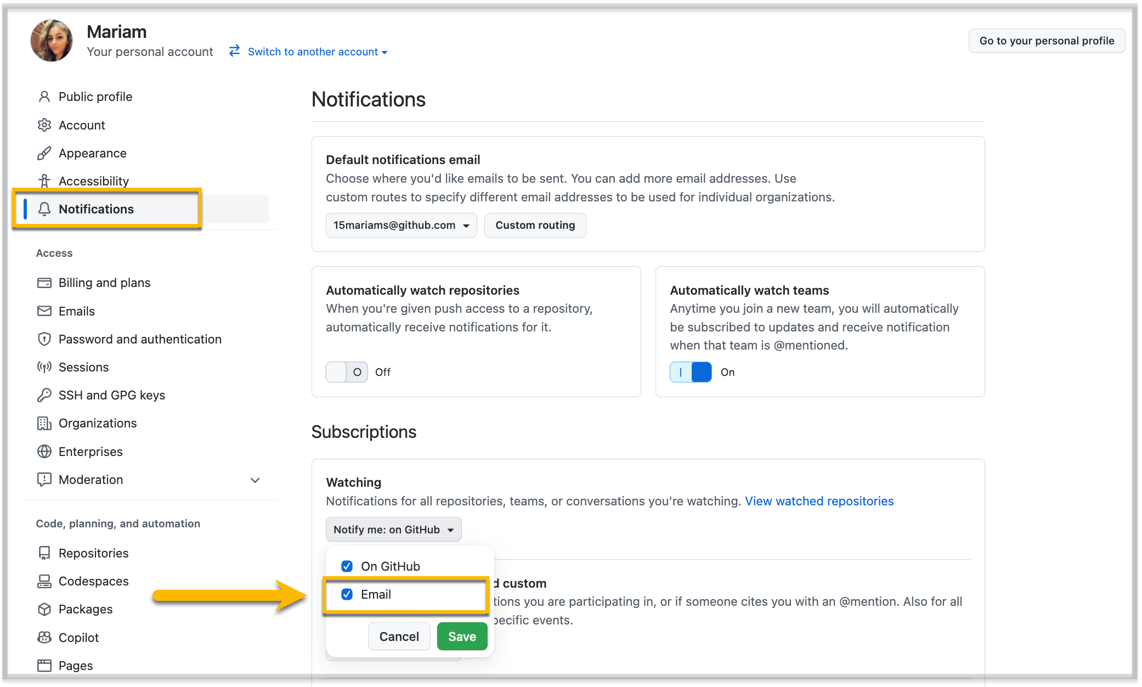The width and height of the screenshot is (1142, 687).
Task: Select the Password and authentication shield icon
Action: tap(44, 339)
